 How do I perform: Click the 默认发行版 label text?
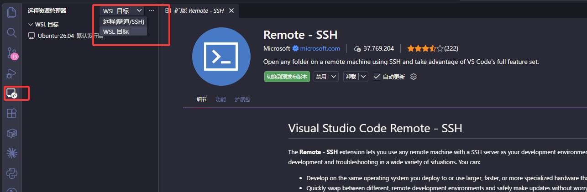tap(89, 36)
